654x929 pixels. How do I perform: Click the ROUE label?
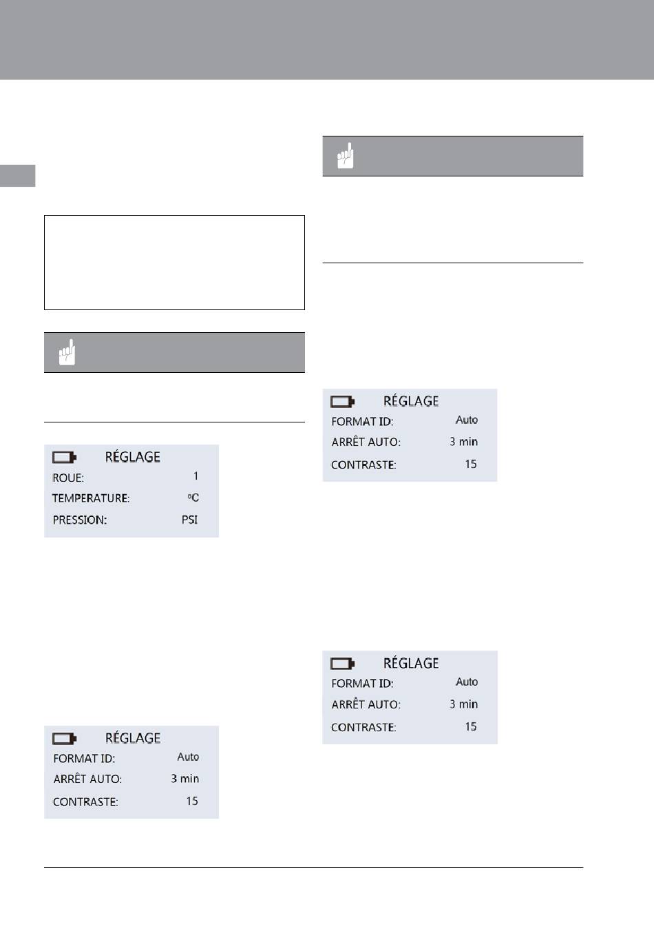click(x=68, y=478)
